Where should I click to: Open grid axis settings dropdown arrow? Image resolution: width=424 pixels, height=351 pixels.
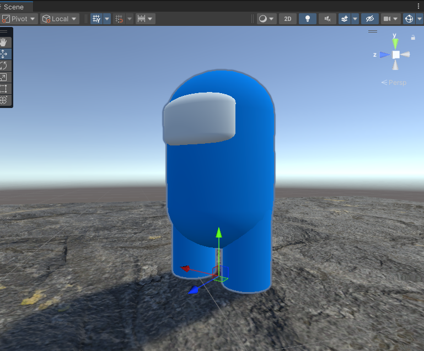[x=107, y=19]
